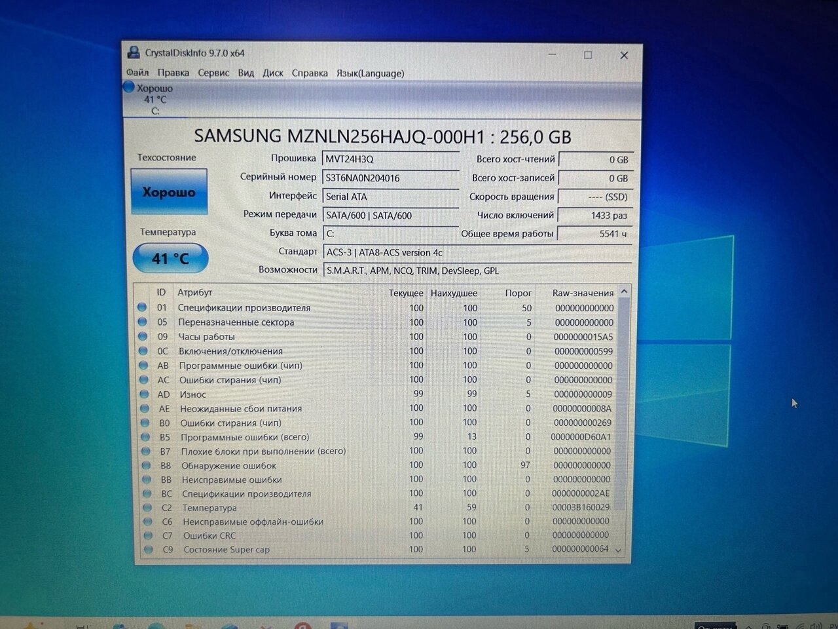Viewport: 838px width, 629px height.
Task: Open the Файл menu
Action: click(x=137, y=73)
